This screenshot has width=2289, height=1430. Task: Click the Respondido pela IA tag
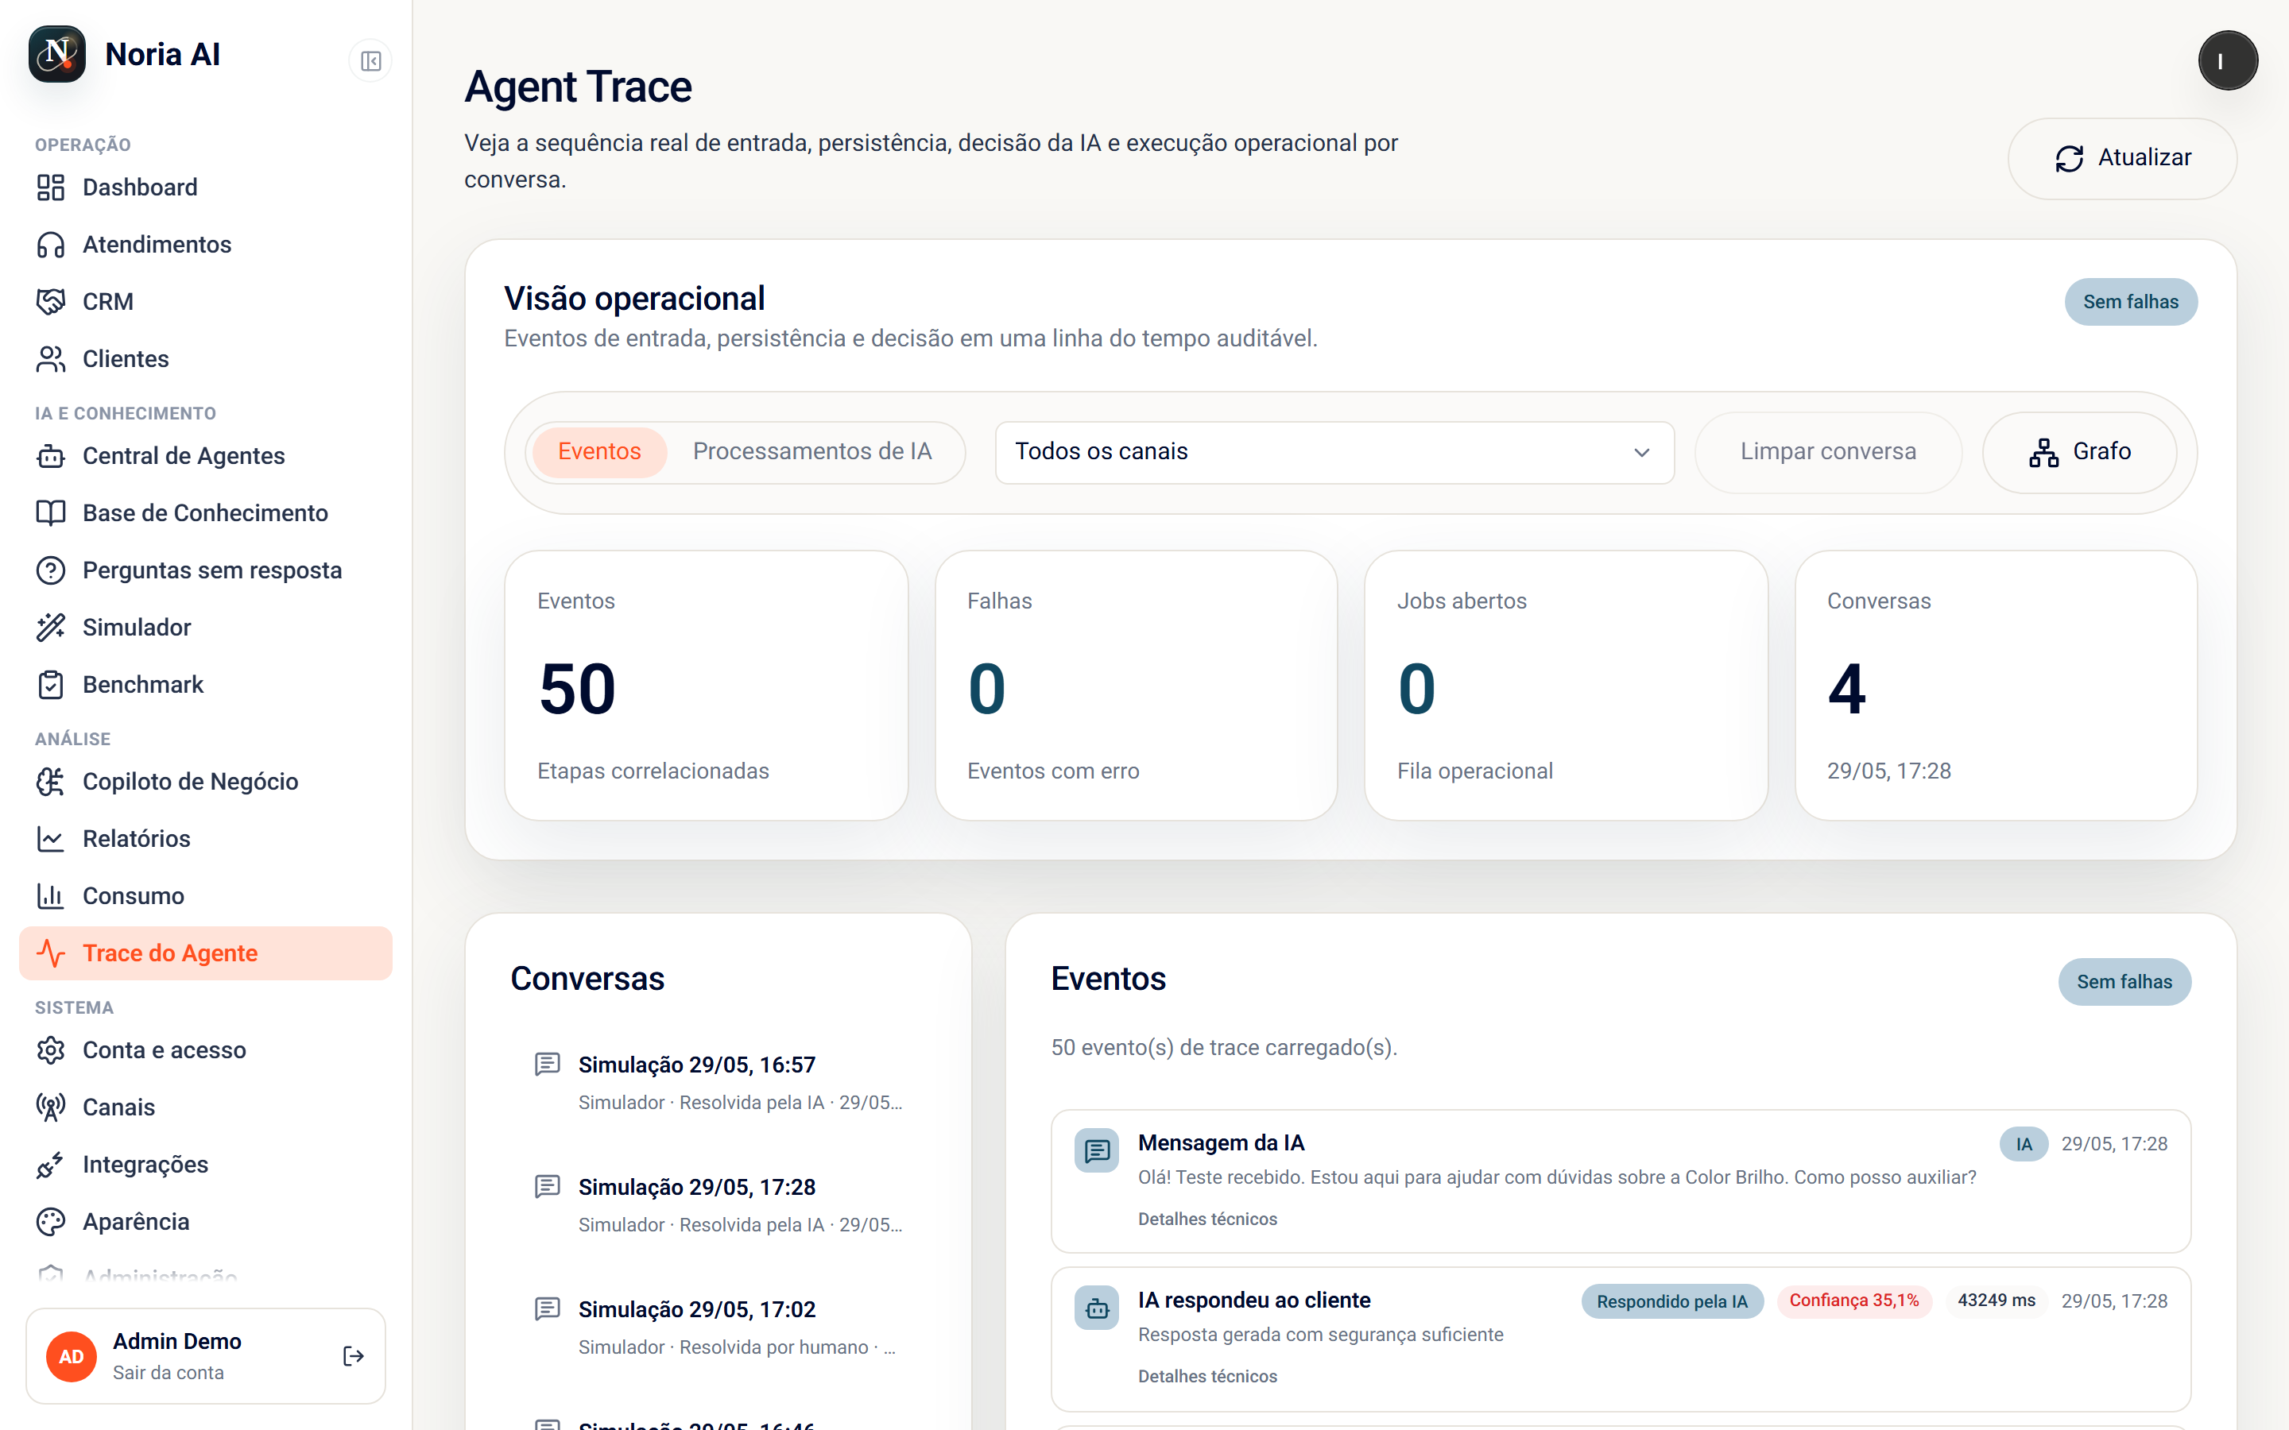(1671, 1301)
